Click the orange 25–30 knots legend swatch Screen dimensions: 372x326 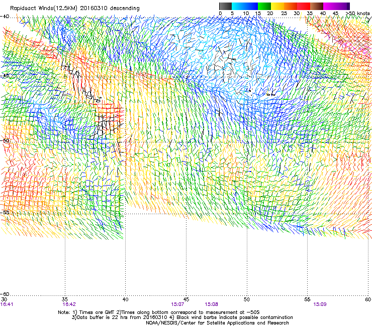[291, 6]
